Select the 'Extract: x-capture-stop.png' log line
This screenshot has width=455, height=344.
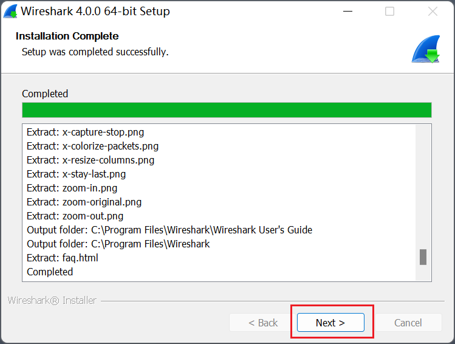pos(86,132)
